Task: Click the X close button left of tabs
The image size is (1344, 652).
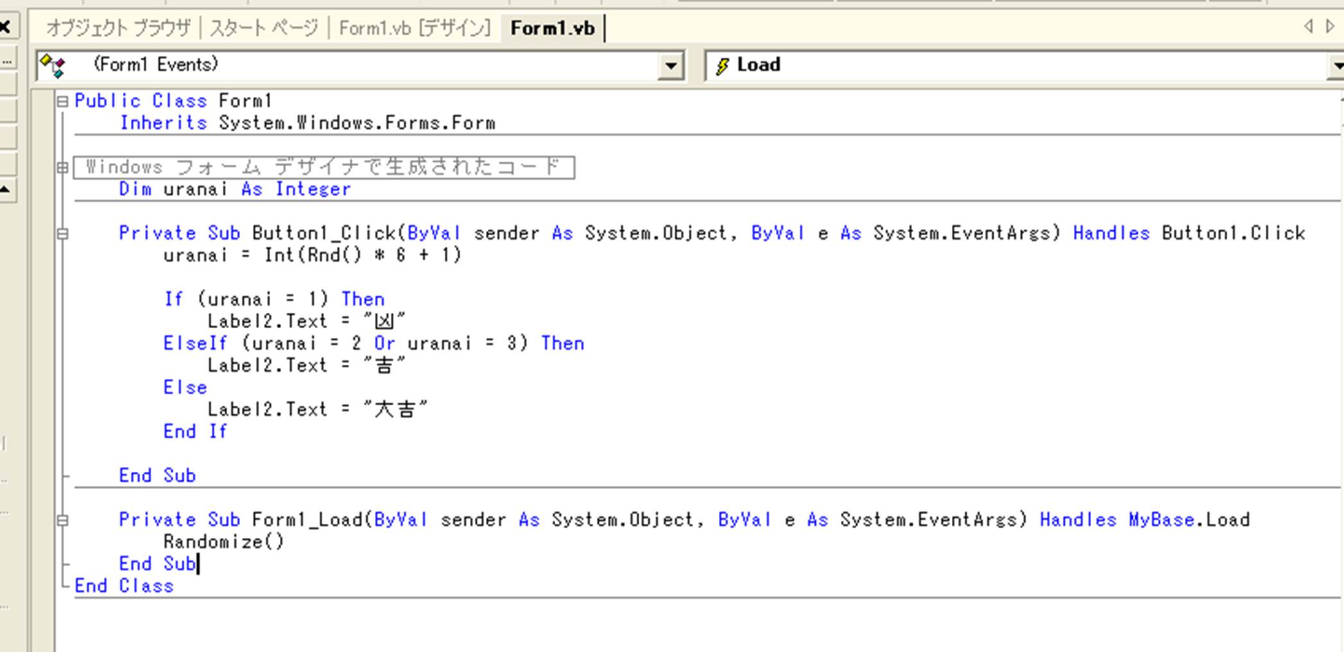Action: pyautogui.click(x=5, y=27)
